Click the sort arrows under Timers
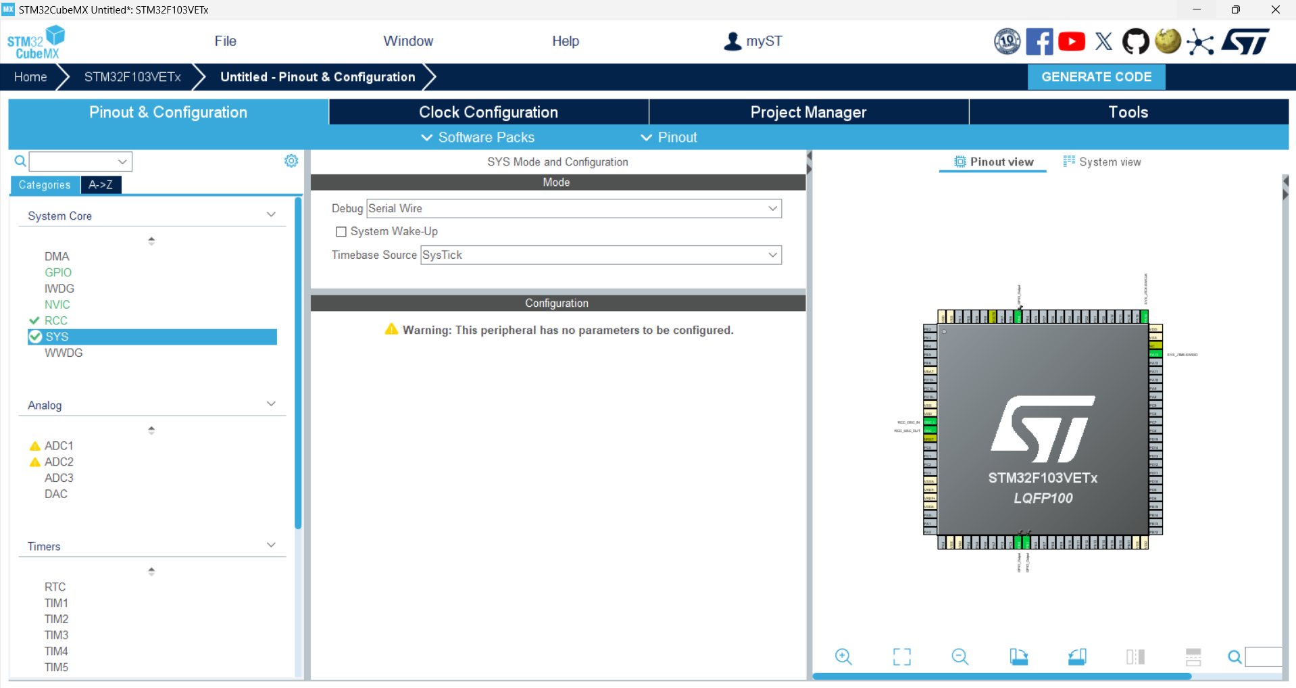1296x688 pixels. point(151,571)
